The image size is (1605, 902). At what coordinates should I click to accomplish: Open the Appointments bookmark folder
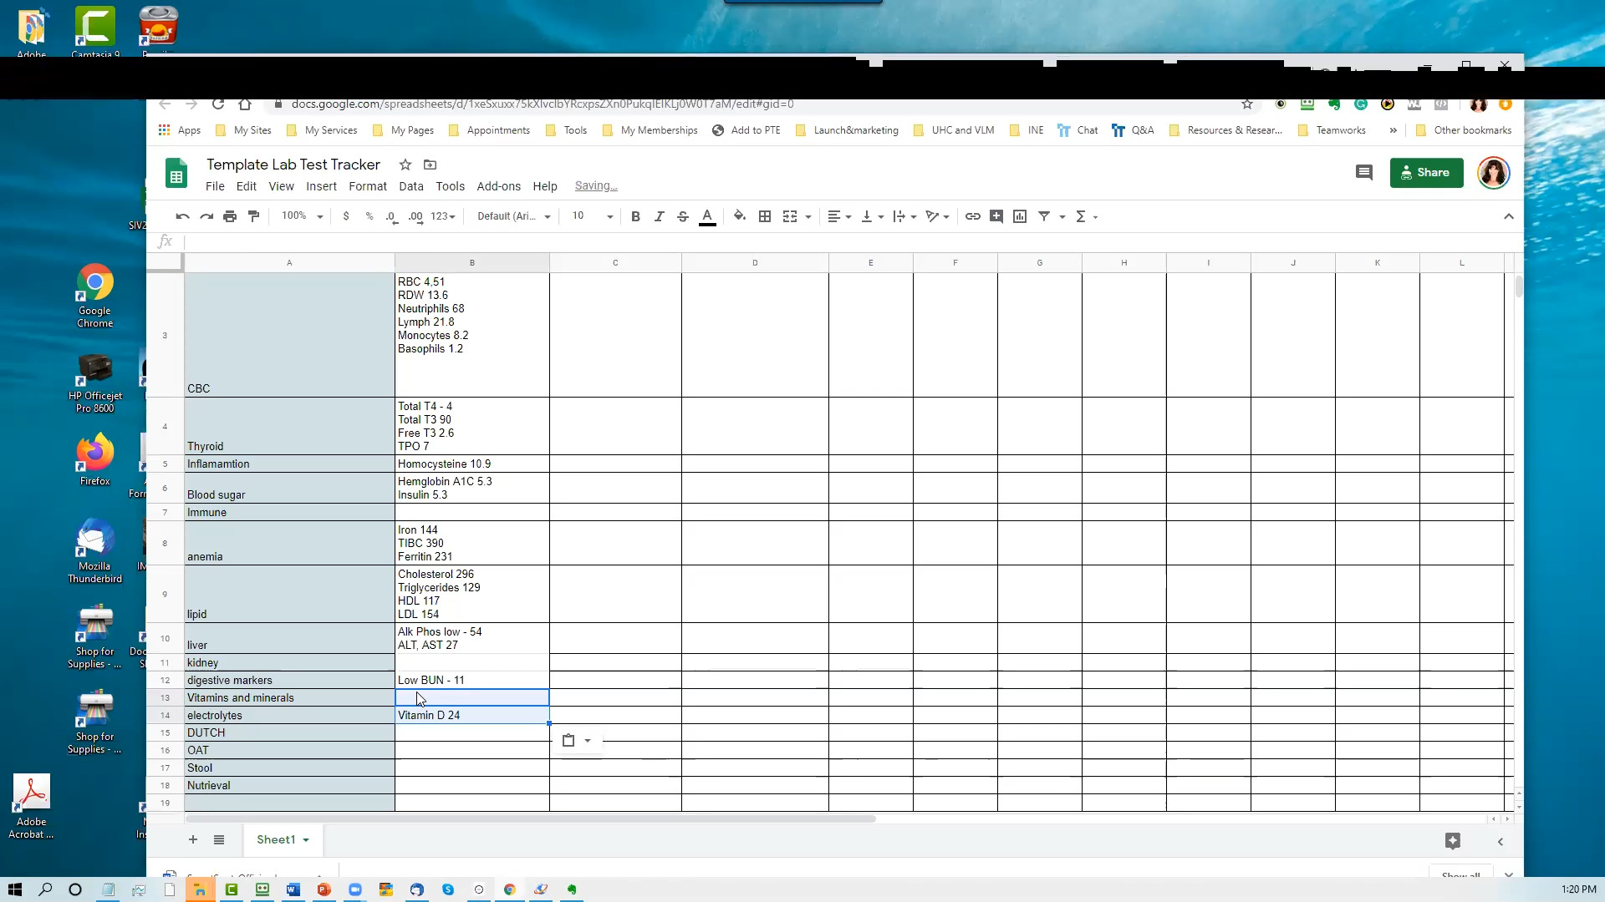click(x=489, y=130)
